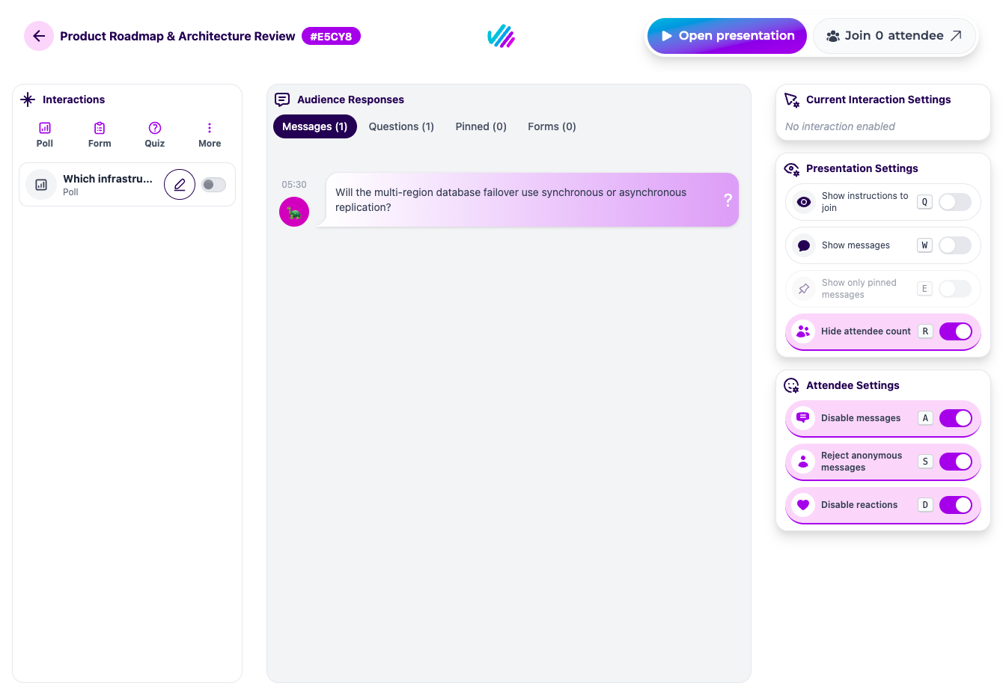Go back using the arrow icon
The height and width of the screenshot is (695, 1003).
39,36
